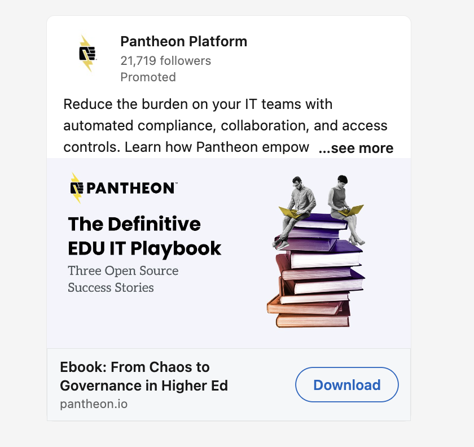The width and height of the screenshot is (474, 447).
Task: Click the brown books at the stack's bottom
Action: click(x=309, y=312)
